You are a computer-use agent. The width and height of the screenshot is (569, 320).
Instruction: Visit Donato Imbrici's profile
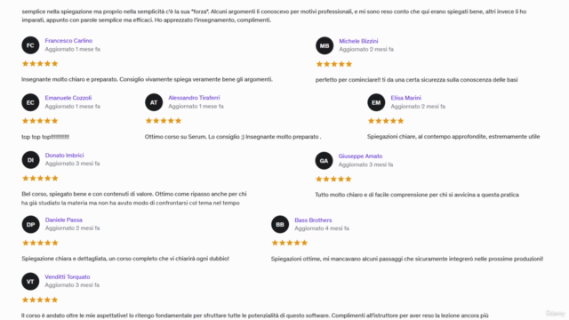point(64,155)
